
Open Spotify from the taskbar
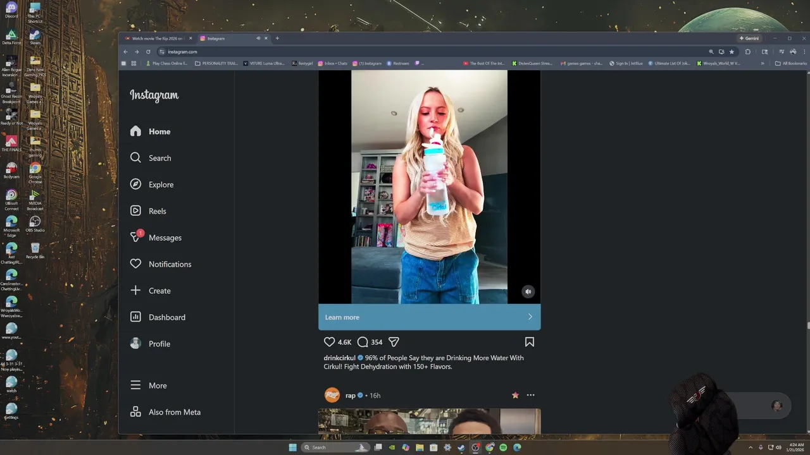tap(503, 447)
